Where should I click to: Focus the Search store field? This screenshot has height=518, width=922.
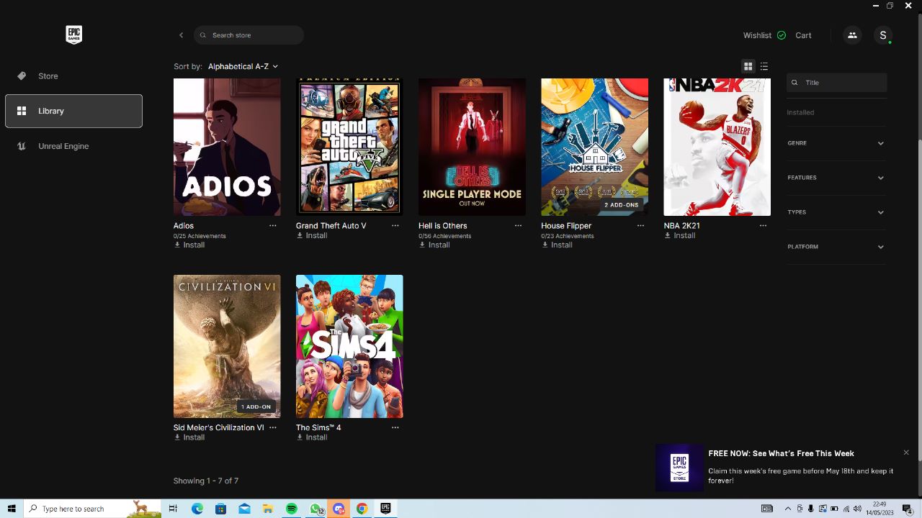249,35
